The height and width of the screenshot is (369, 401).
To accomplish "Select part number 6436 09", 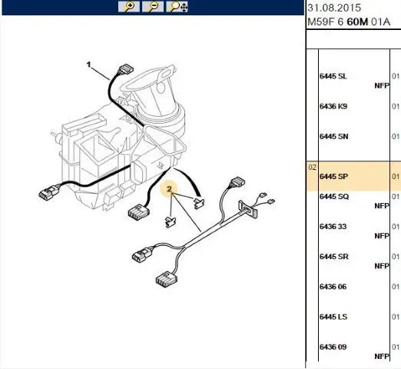I will (333, 347).
